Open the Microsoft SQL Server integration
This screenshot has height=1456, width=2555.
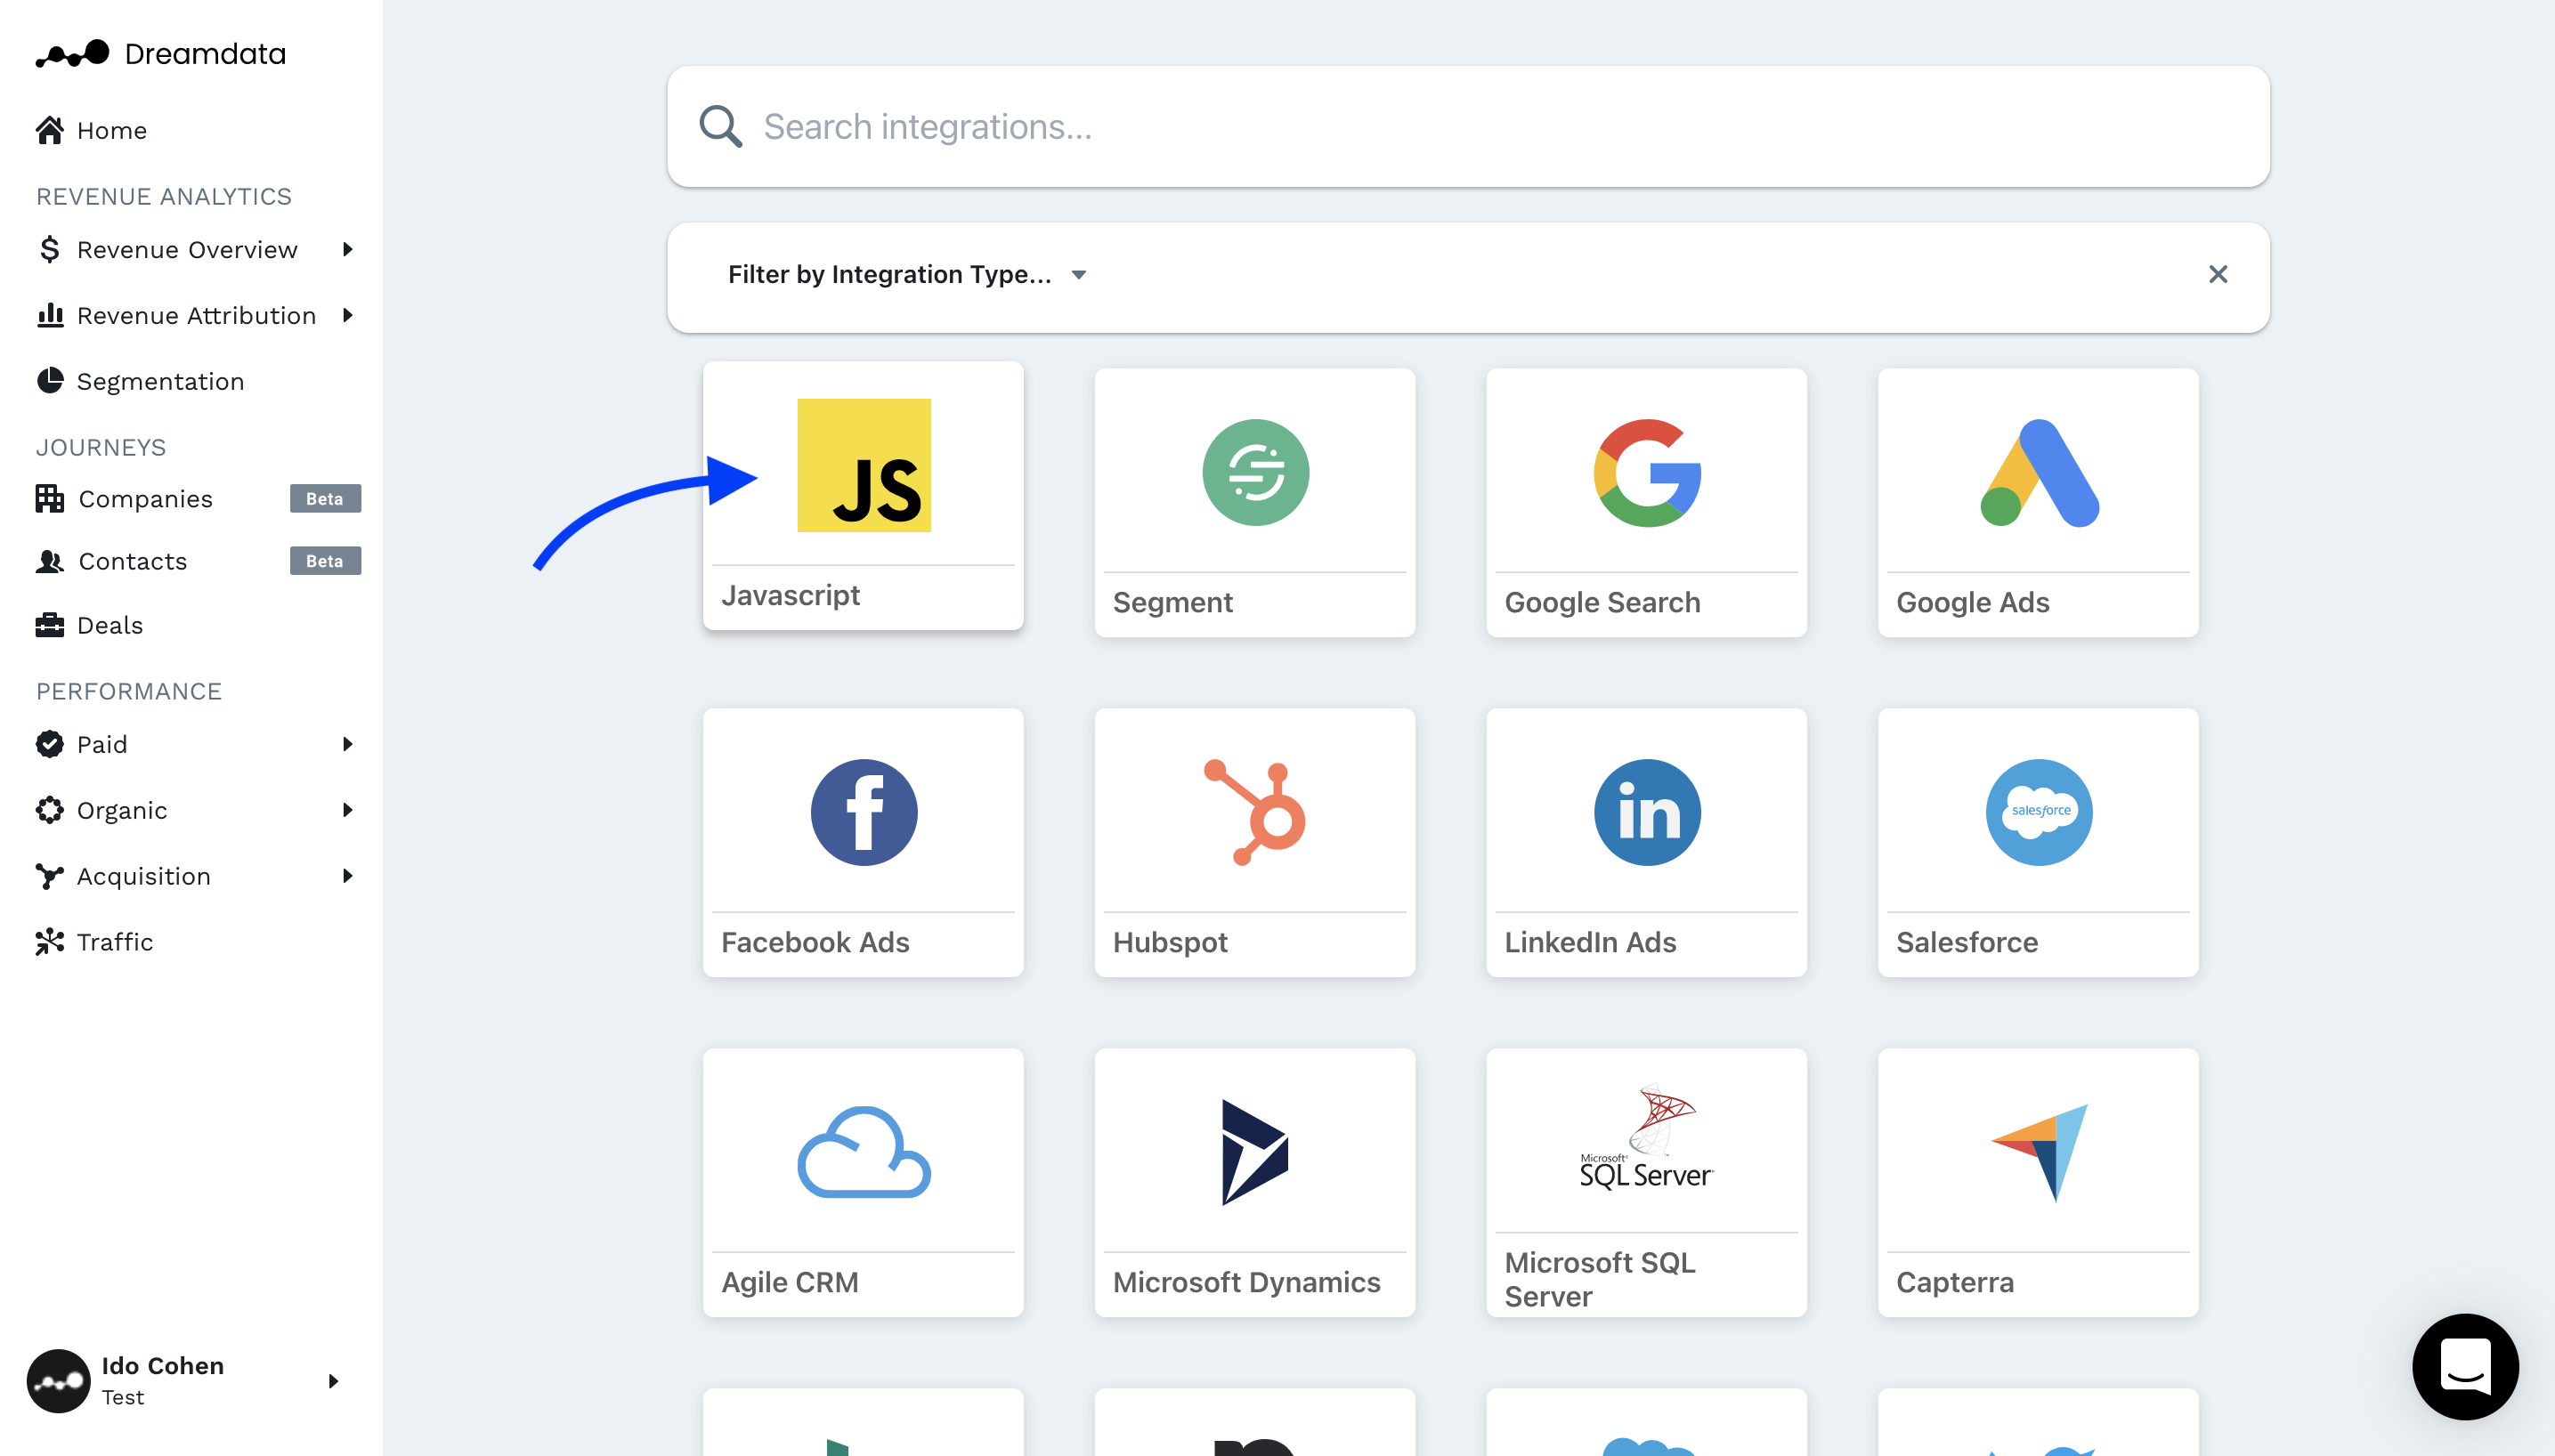(x=1646, y=1183)
